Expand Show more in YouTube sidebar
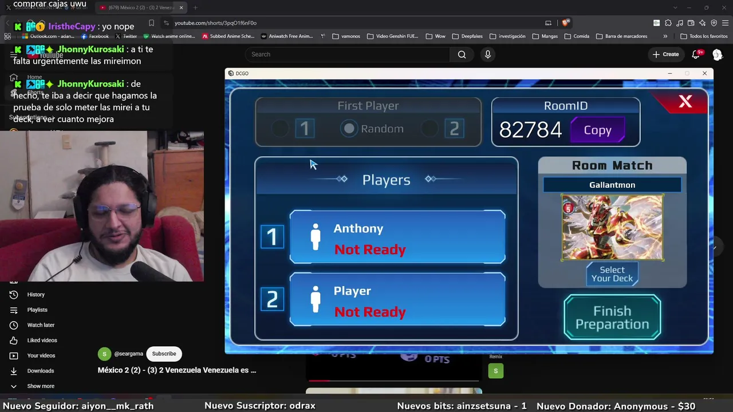The image size is (733, 412). pyautogui.click(x=41, y=386)
